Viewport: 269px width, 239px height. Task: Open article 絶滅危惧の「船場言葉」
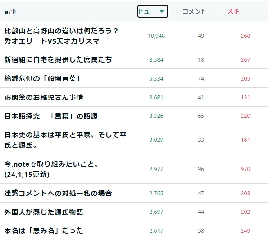[42, 78]
